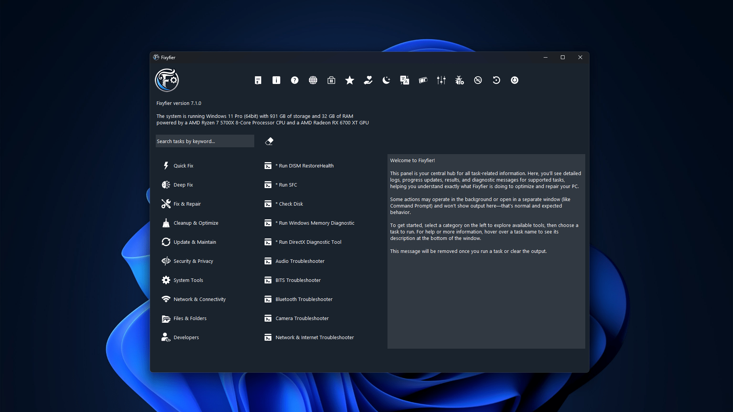This screenshot has height=412, width=733.
Task: Open the donate heart icon
Action: click(x=368, y=80)
